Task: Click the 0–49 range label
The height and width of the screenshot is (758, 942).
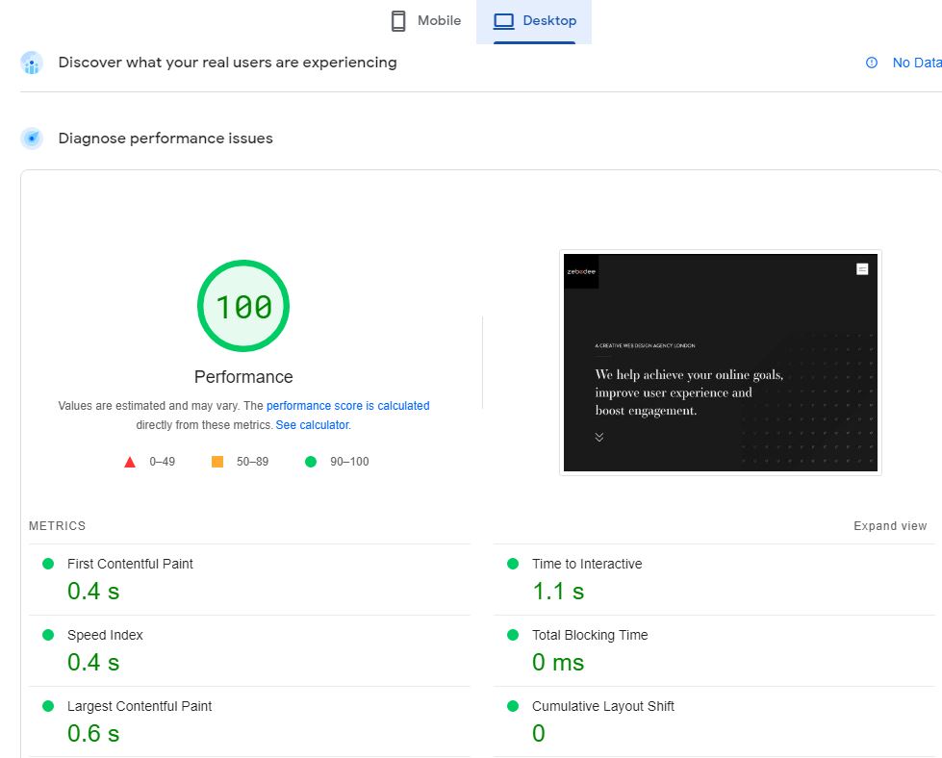Action: pyautogui.click(x=163, y=462)
